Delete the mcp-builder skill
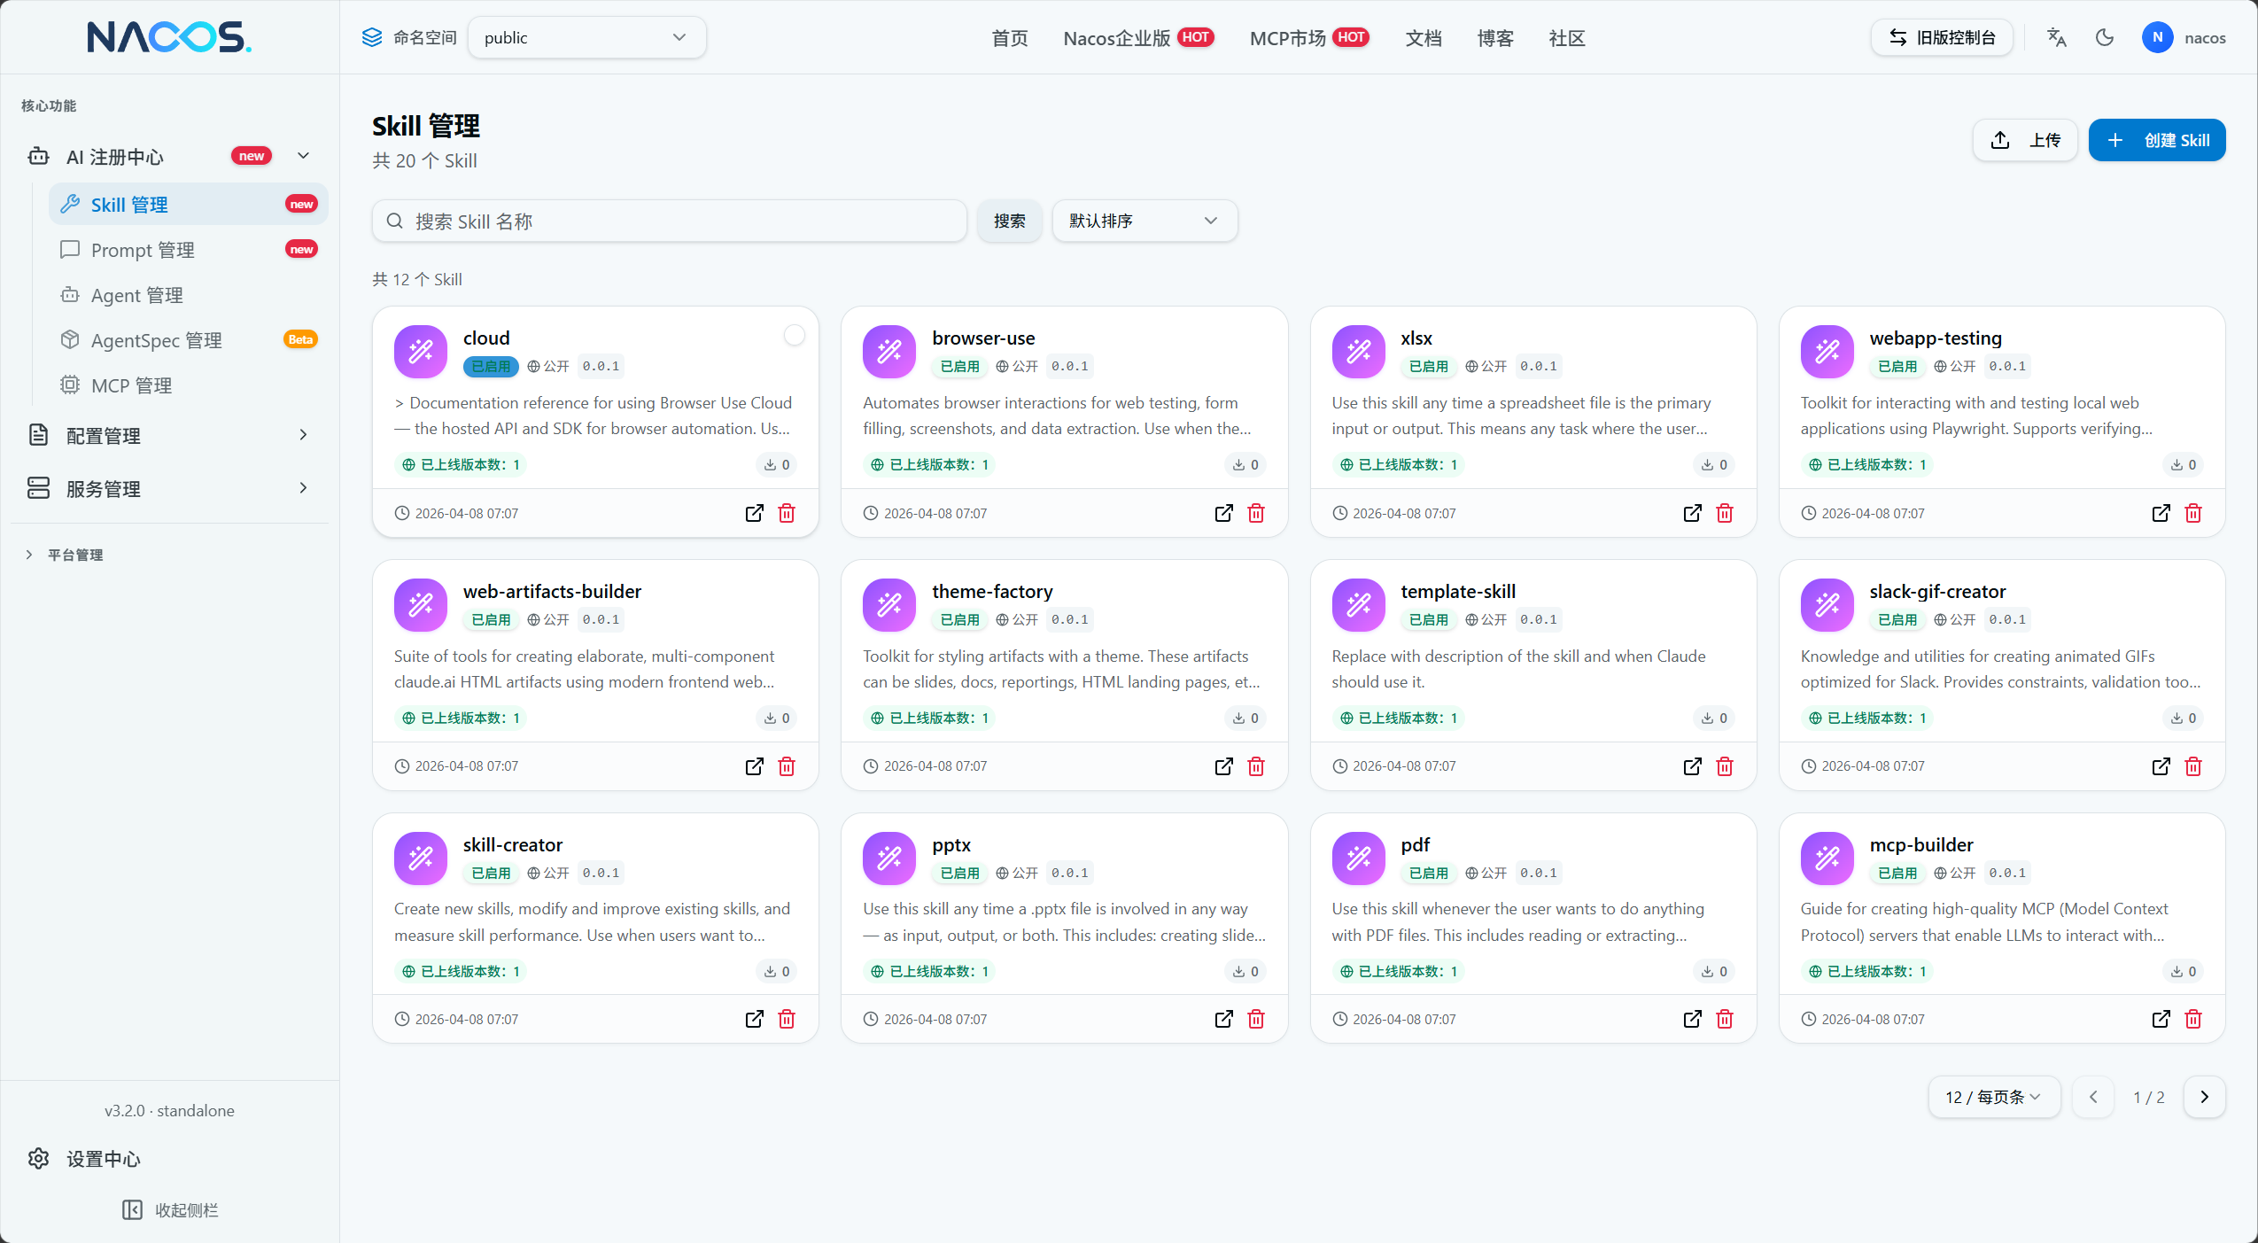This screenshot has height=1243, width=2258. coord(2193,1019)
